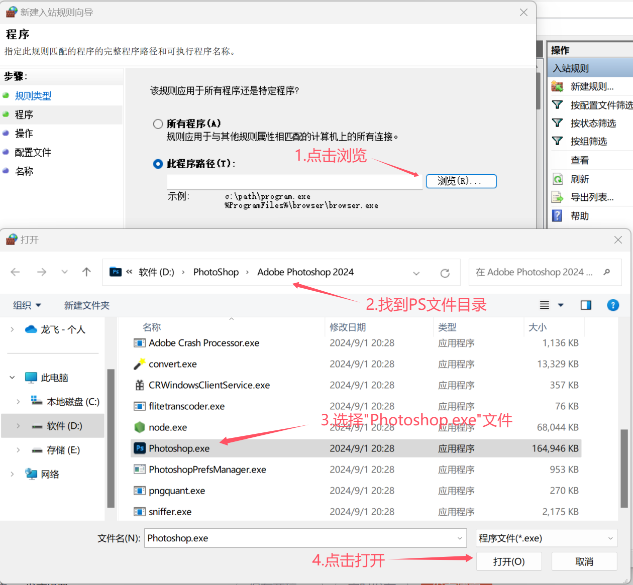Click the search magnifier icon in Open dialog
633x585 pixels.
[607, 272]
